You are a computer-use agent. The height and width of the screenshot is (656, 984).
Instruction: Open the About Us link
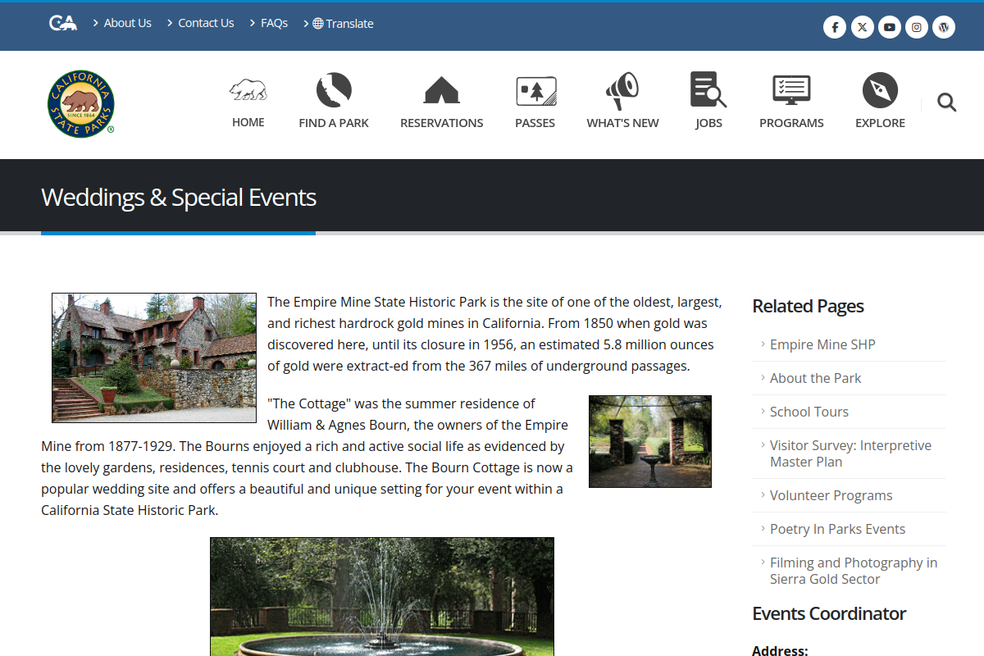click(127, 23)
